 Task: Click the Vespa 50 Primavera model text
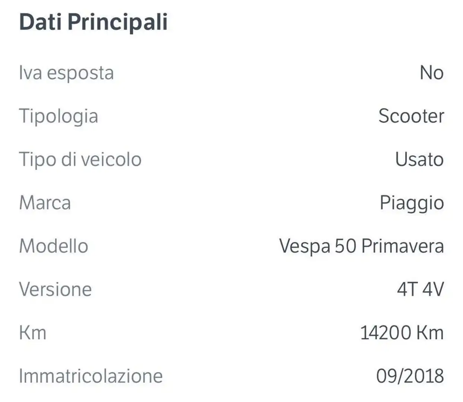click(x=362, y=247)
